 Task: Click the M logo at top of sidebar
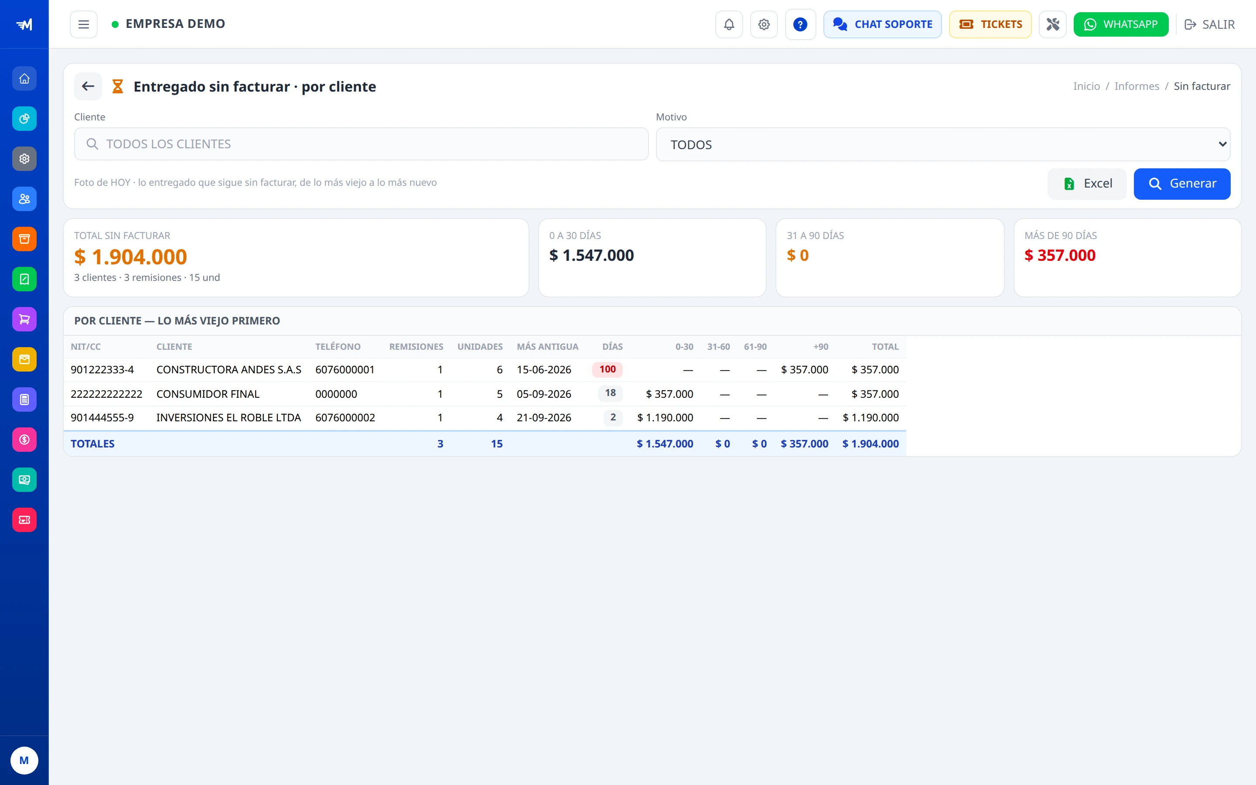tap(24, 24)
